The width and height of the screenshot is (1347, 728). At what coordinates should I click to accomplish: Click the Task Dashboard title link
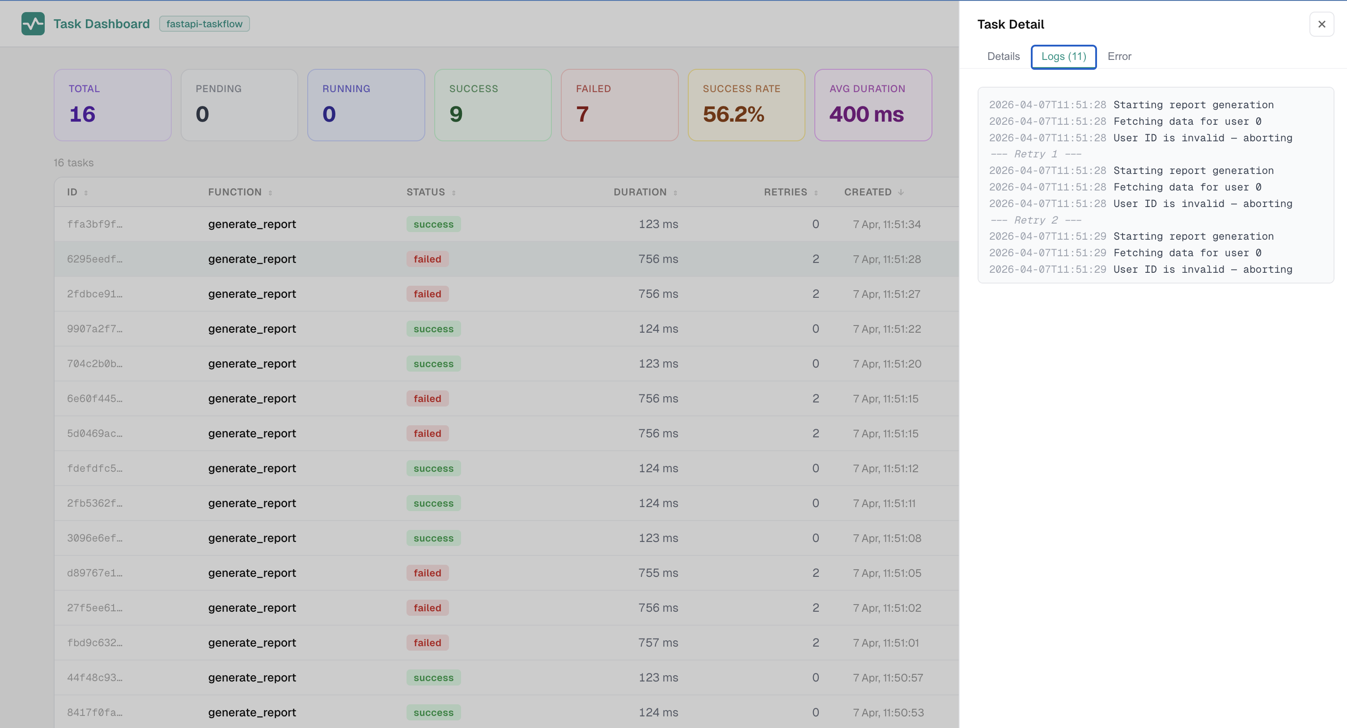click(102, 24)
